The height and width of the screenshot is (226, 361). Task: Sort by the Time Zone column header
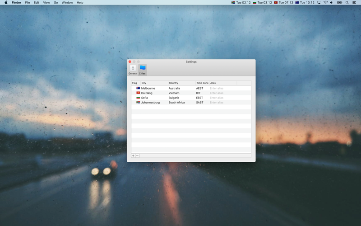click(202, 83)
